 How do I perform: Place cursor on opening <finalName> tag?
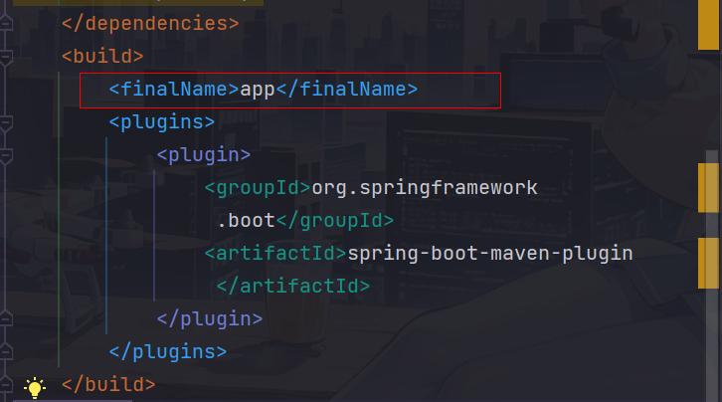click(x=174, y=89)
